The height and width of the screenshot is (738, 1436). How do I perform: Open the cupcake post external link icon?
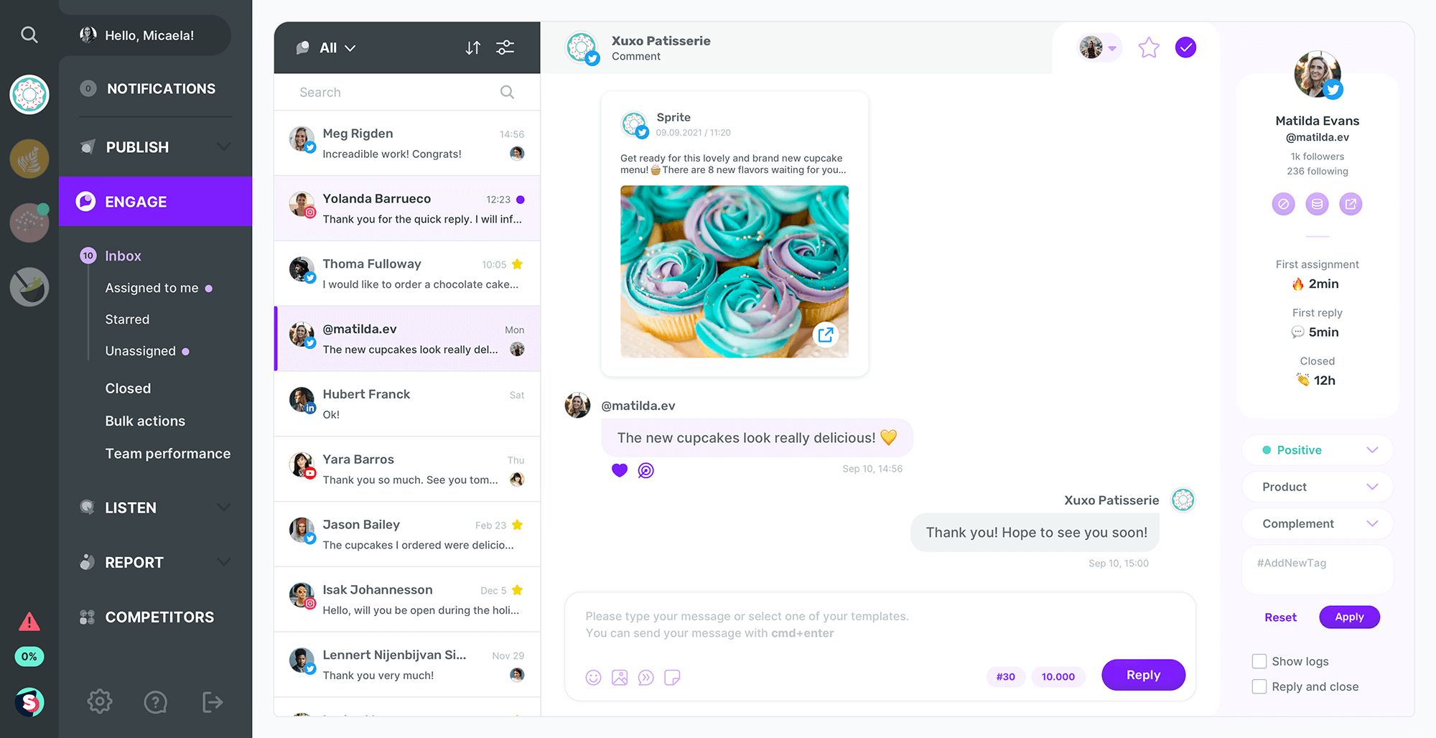pos(826,335)
